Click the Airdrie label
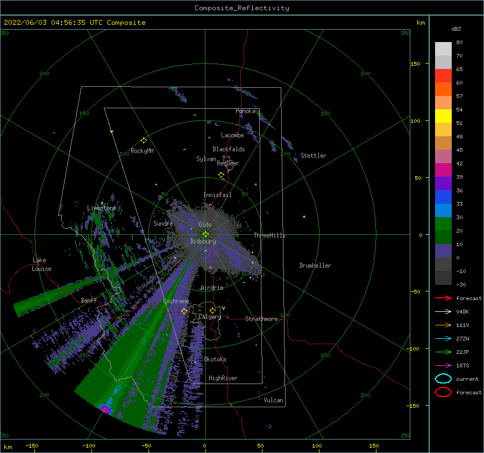The height and width of the screenshot is (453, 484). [212, 288]
